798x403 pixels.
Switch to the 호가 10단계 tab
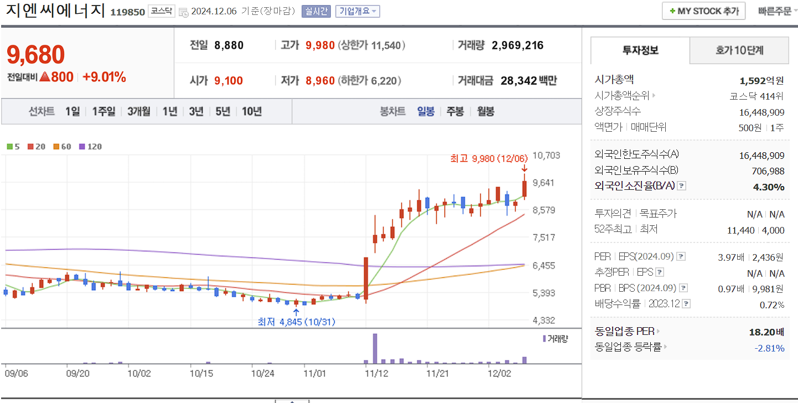tap(739, 50)
